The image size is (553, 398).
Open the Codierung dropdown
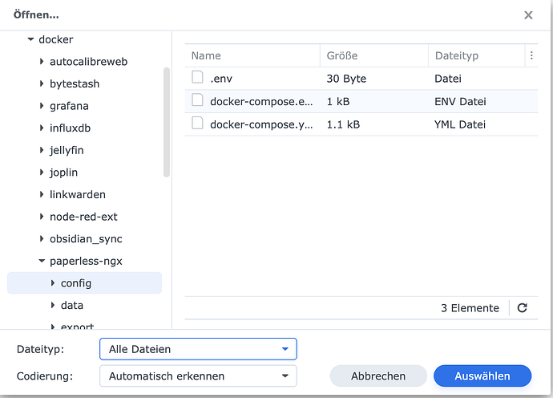[x=198, y=376]
